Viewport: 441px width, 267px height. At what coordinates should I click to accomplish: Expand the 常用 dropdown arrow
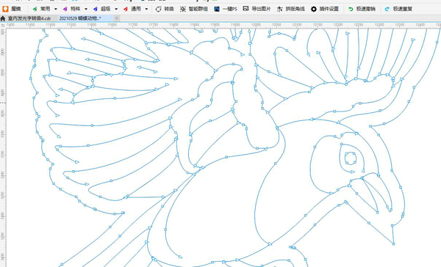click(x=56, y=9)
